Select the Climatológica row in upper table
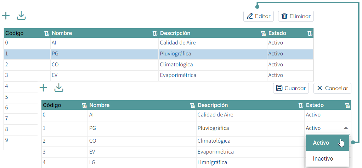 176,65
